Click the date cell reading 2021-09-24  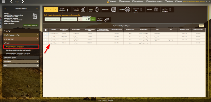point(198,40)
